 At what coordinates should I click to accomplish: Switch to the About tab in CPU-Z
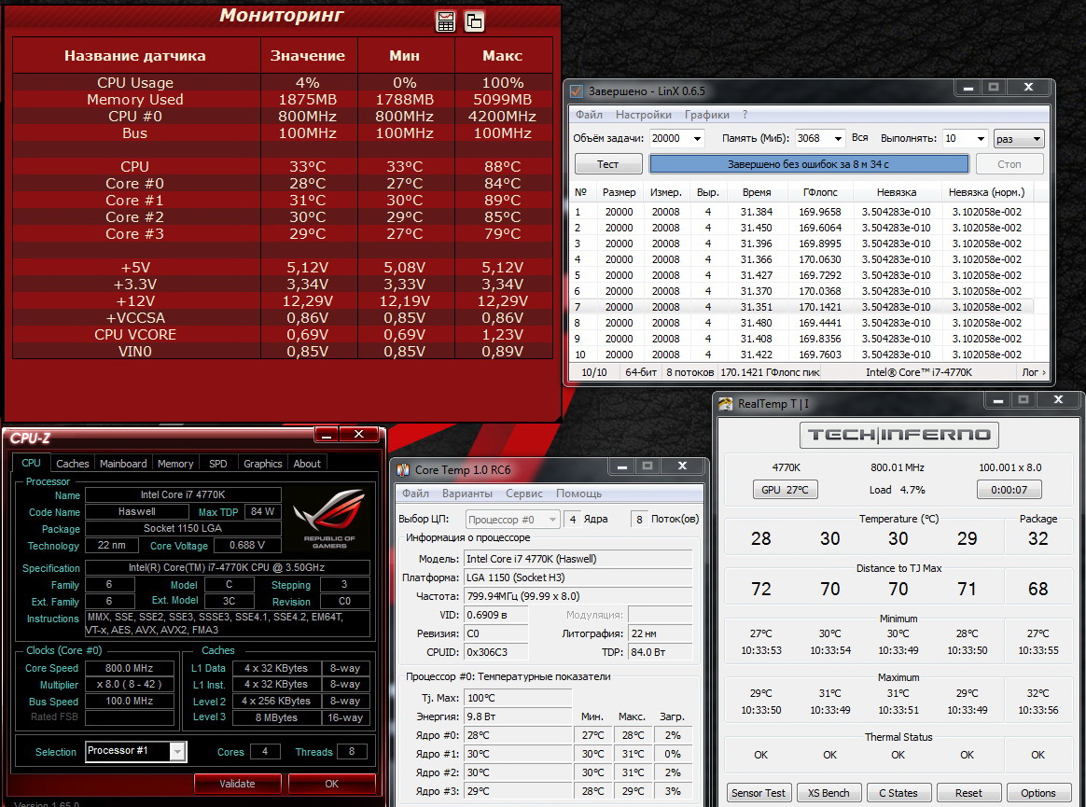[307, 464]
